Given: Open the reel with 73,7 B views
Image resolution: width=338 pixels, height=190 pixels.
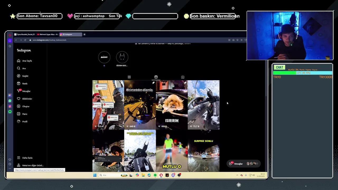Looking at the screenshot, I should point(204,105).
